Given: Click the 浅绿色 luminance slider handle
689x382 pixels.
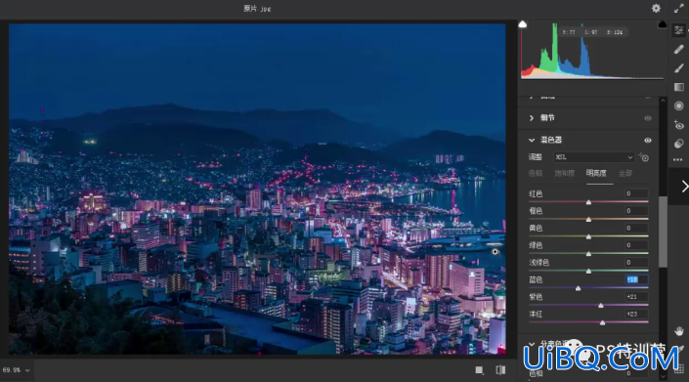Looking at the screenshot, I should coord(588,272).
